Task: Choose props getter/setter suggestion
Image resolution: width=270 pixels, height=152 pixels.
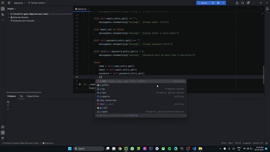Action: coord(140,93)
